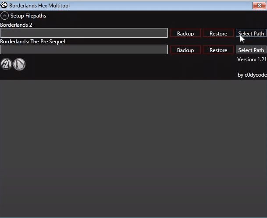This screenshot has width=267, height=218.
Task: Backup Borderlands: The Pre Sequel files
Action: [x=185, y=50]
